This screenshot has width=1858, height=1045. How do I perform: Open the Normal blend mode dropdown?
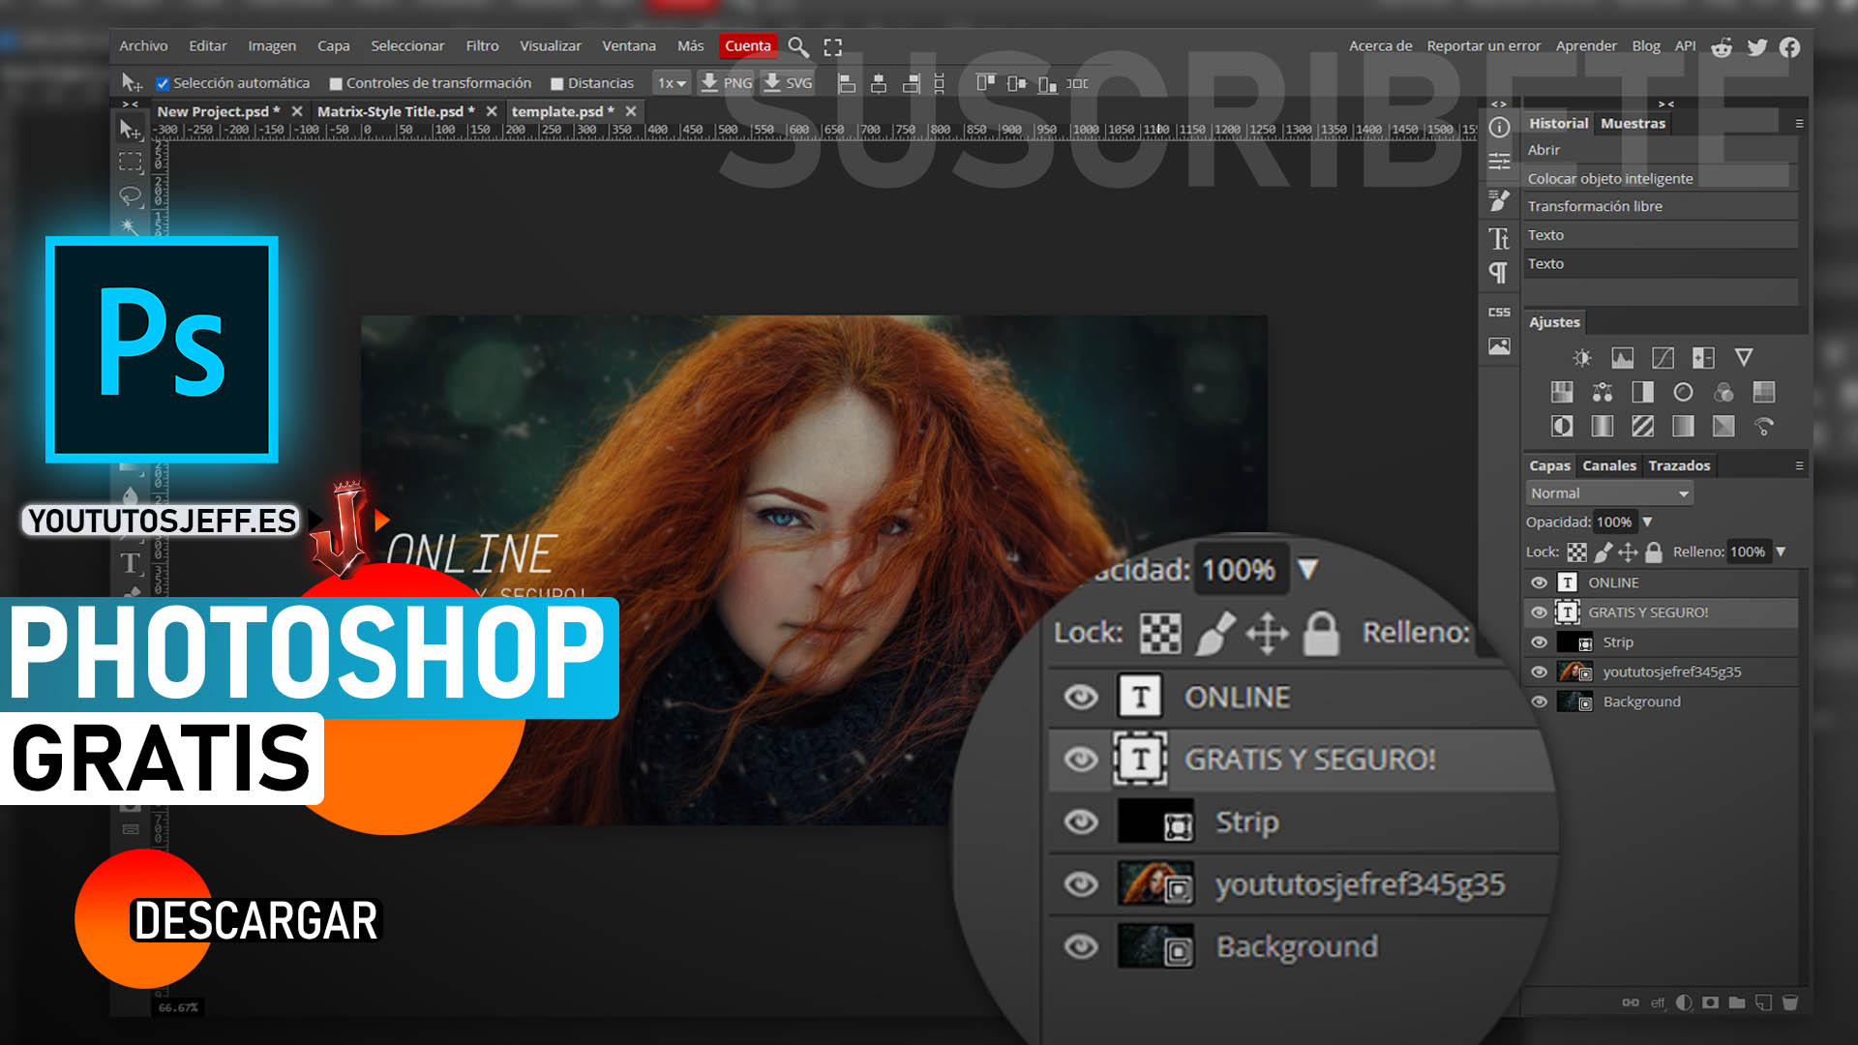(1608, 493)
